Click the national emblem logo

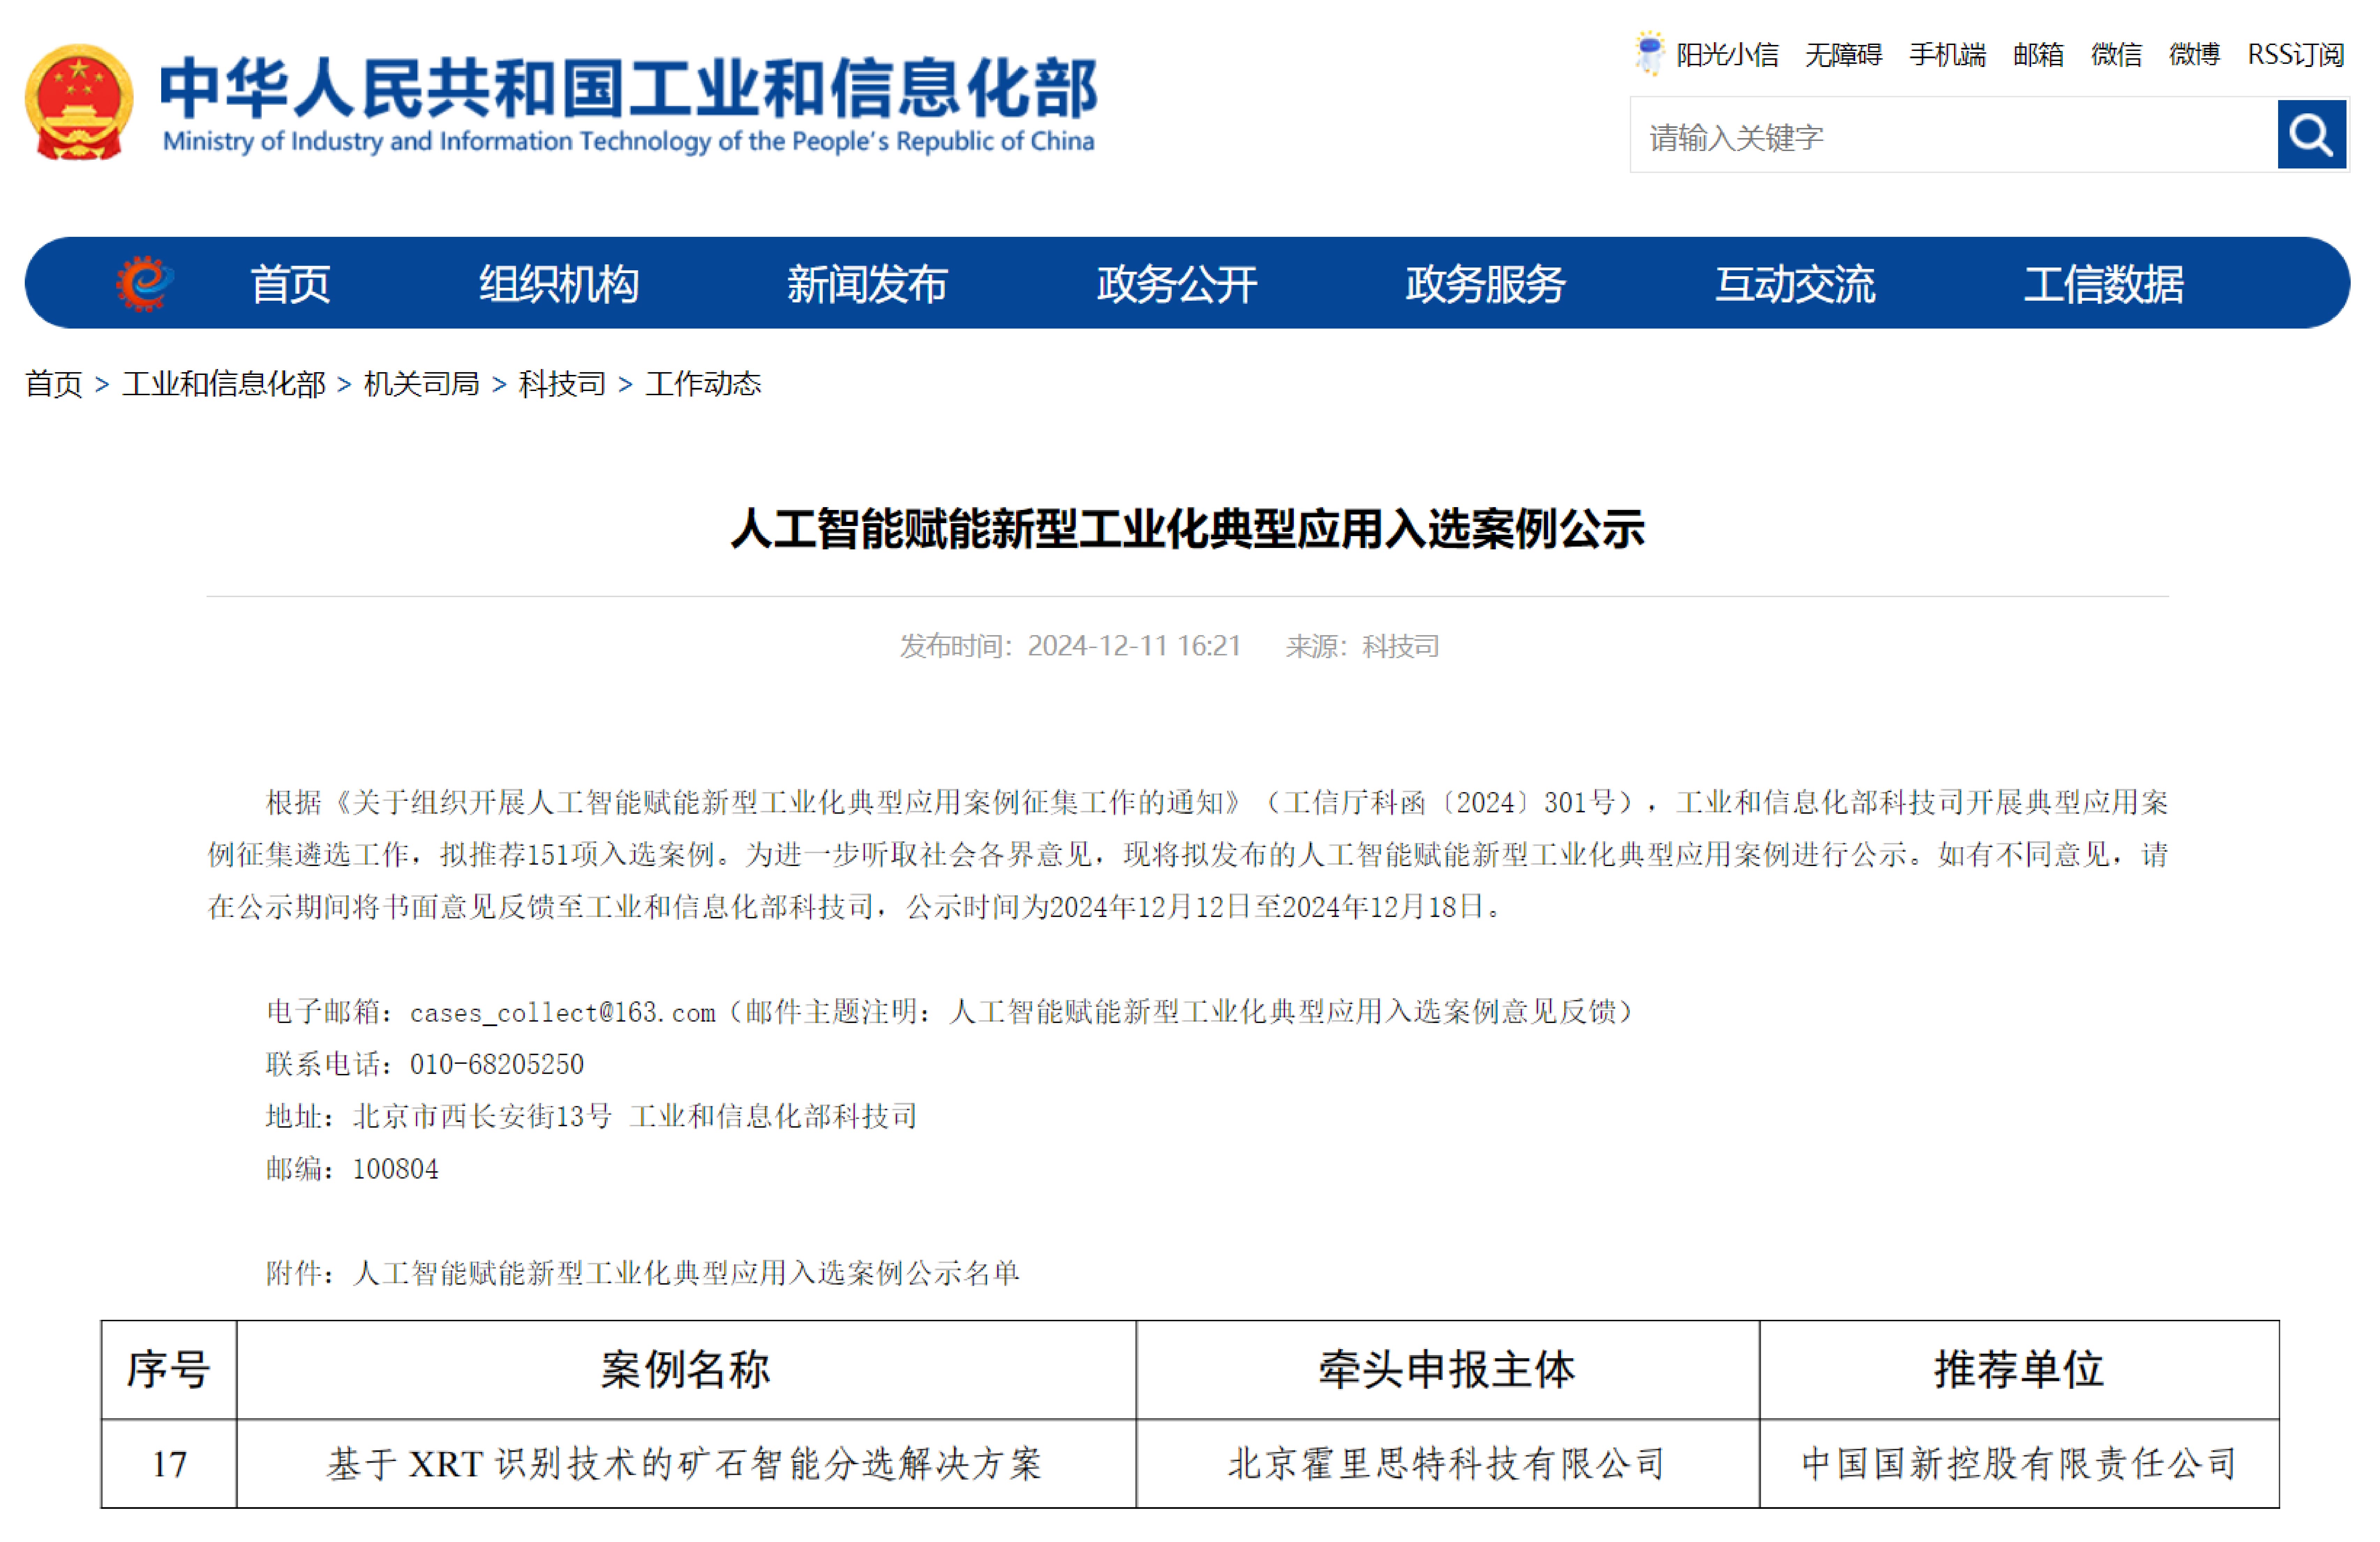[78, 102]
